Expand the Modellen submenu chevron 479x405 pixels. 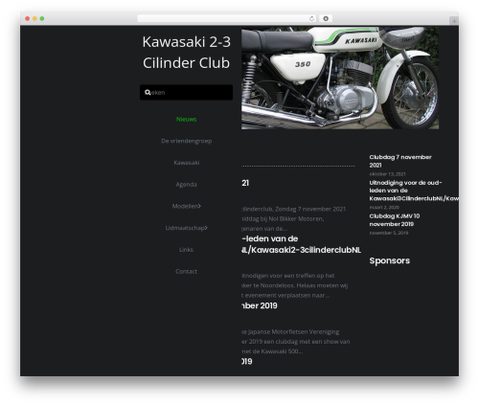[199, 206]
